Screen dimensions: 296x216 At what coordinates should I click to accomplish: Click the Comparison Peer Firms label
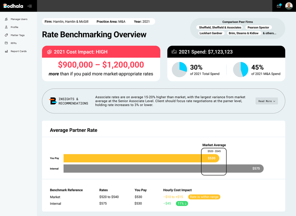(x=237, y=22)
